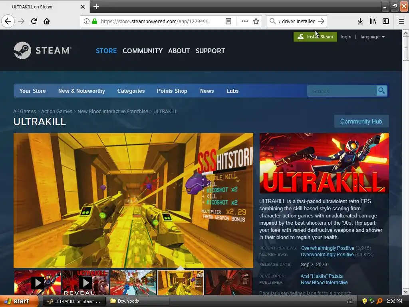Go to the SUPPORT page

pos(210,51)
